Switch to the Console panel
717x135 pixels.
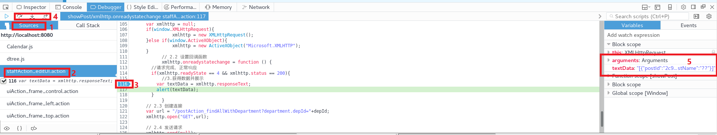click(69, 7)
